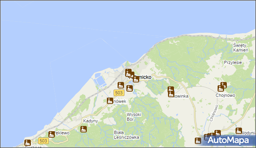Click the rotated Chojnowo road label

214,113
